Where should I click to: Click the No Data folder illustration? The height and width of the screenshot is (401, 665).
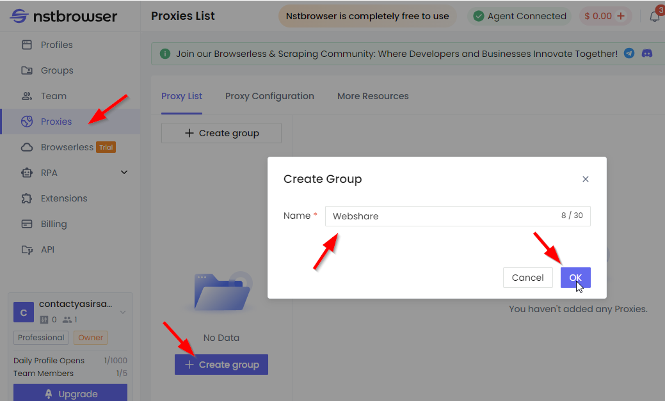coord(222,292)
